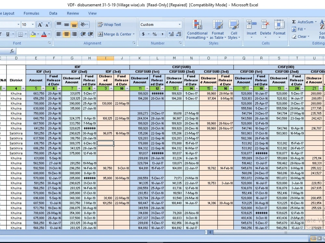Open Fill options
This screenshot has height=243, width=325.
click(299, 29)
